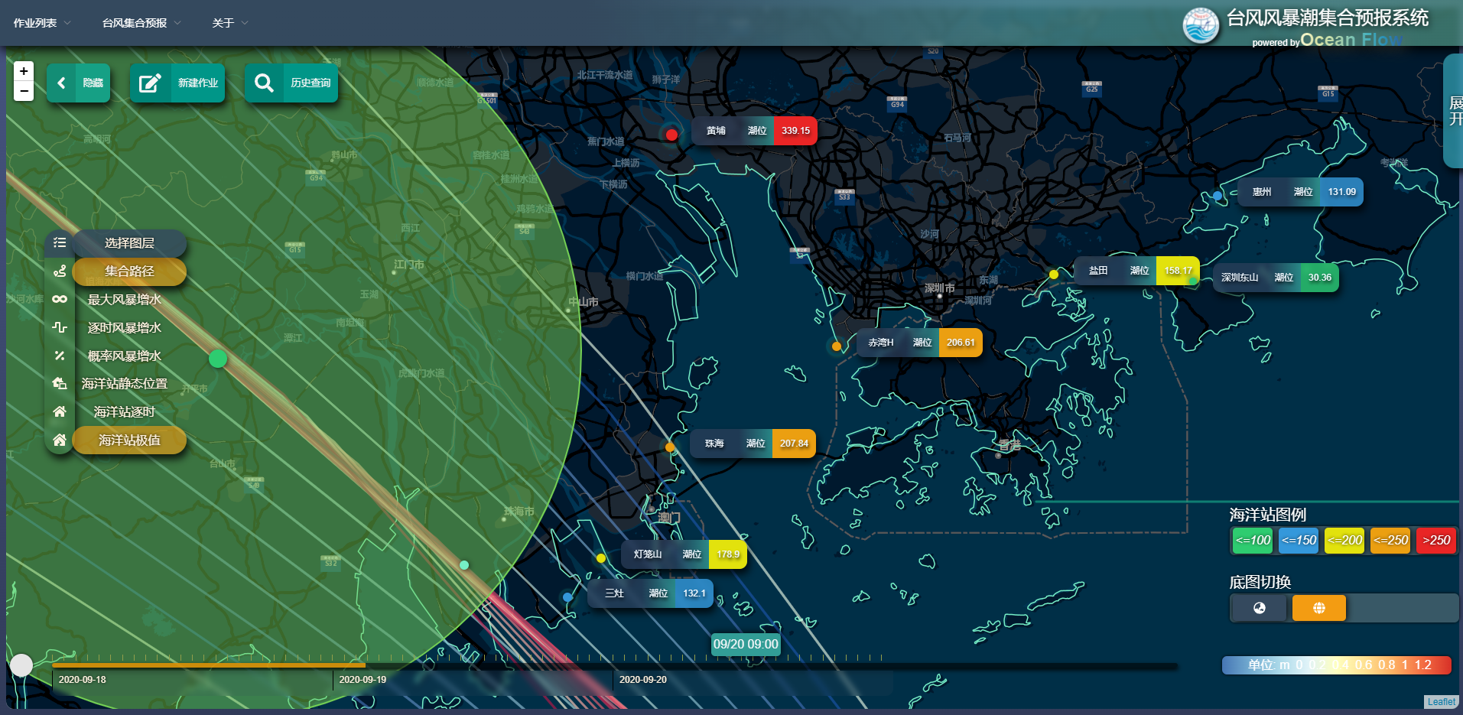Collapse the 选择图层 layer list header

(x=129, y=242)
